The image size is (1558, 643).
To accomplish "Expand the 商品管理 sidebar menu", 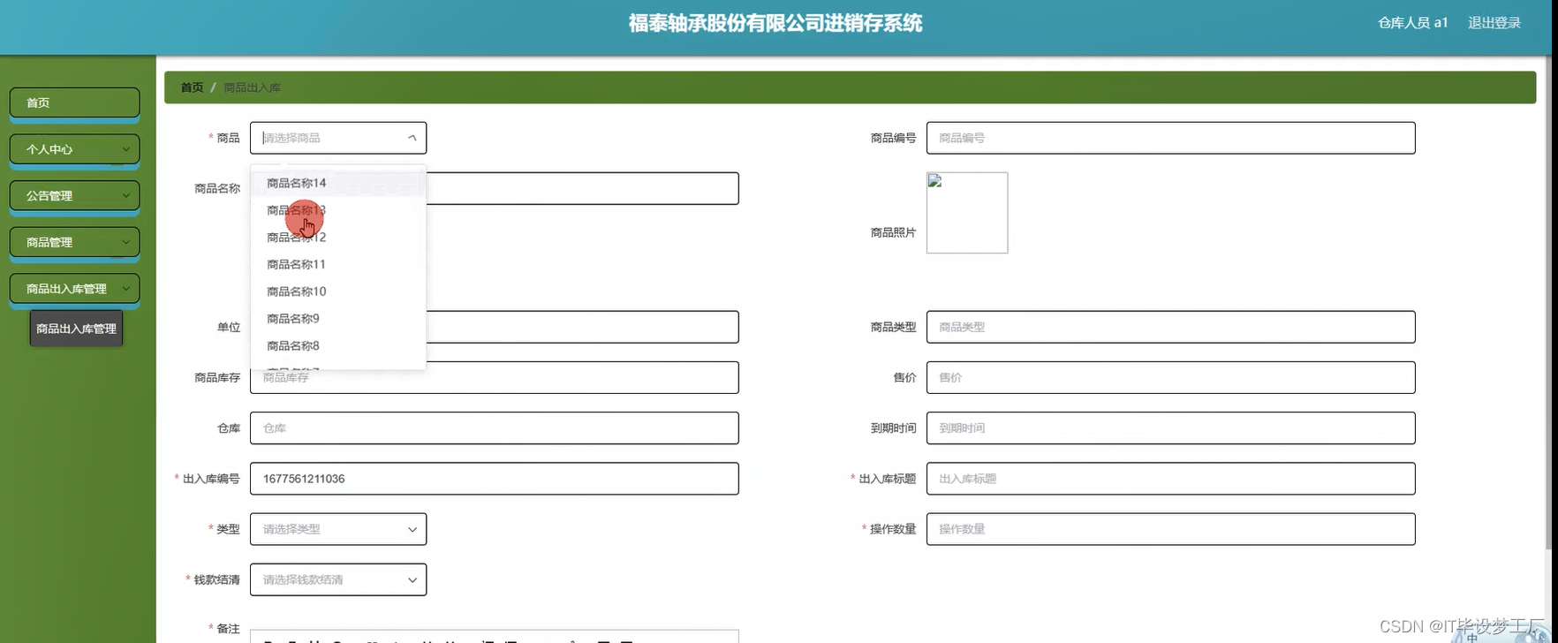I will (x=74, y=242).
